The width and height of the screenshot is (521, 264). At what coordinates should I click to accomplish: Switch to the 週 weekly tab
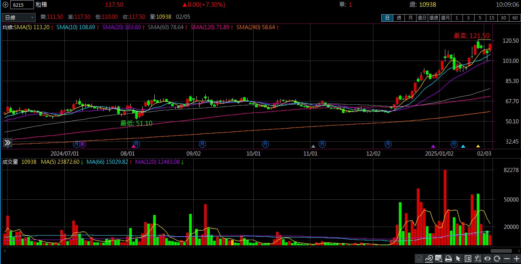(x=399, y=18)
